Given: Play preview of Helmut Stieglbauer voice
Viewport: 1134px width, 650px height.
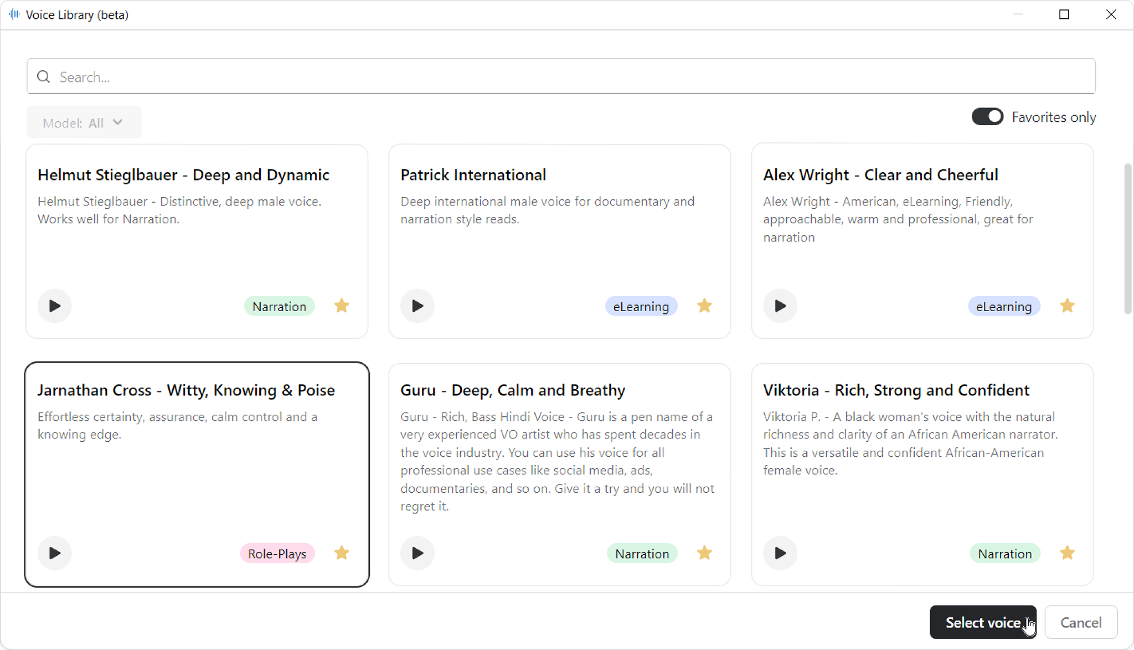Looking at the screenshot, I should point(54,306).
